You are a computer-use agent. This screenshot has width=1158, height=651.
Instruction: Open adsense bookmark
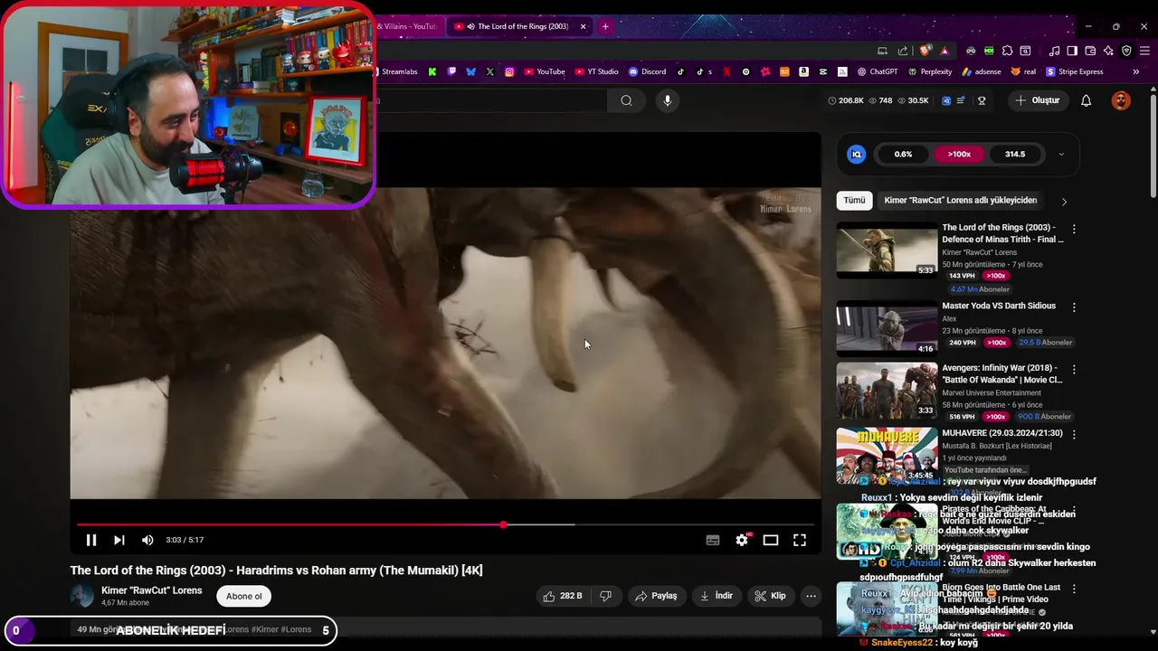pyautogui.click(x=982, y=71)
